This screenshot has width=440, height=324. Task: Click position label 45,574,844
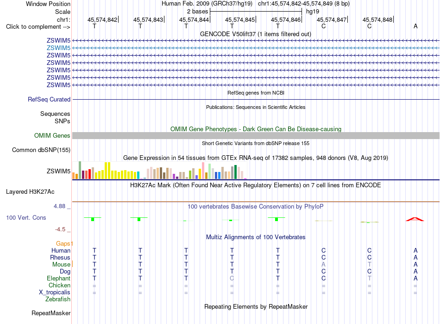(194, 19)
